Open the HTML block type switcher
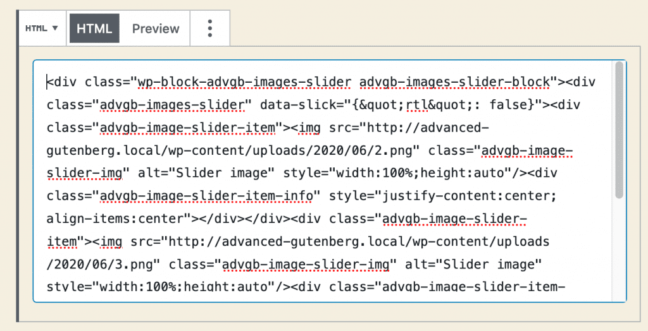 pyautogui.click(x=42, y=28)
